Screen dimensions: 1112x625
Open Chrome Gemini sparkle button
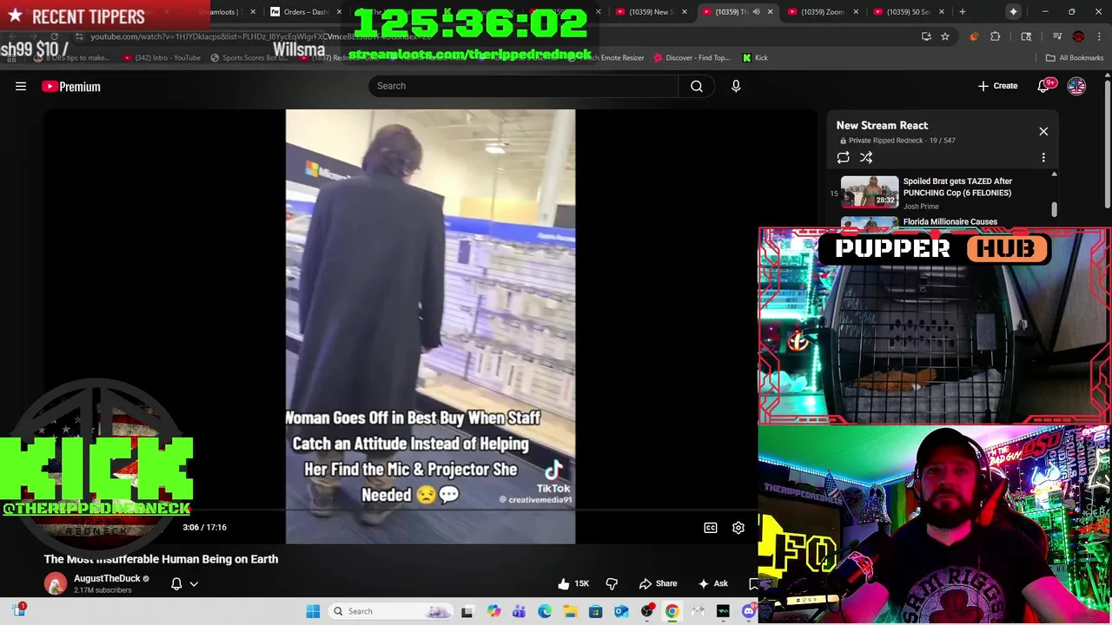(1013, 12)
